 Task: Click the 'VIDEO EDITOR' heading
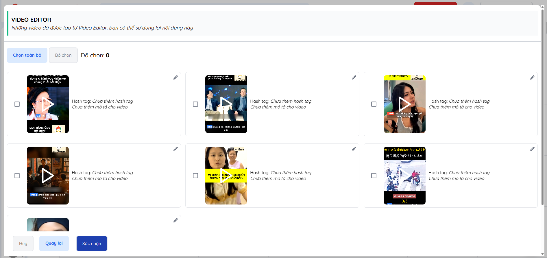point(31,20)
